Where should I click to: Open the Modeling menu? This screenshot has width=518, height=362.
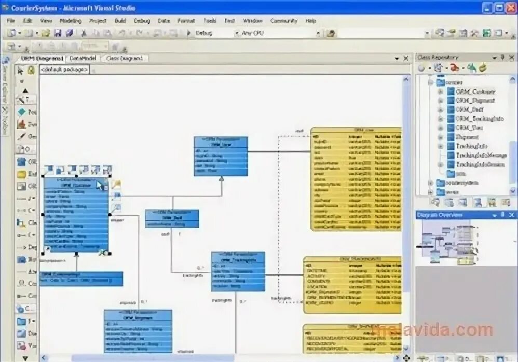tap(70, 21)
